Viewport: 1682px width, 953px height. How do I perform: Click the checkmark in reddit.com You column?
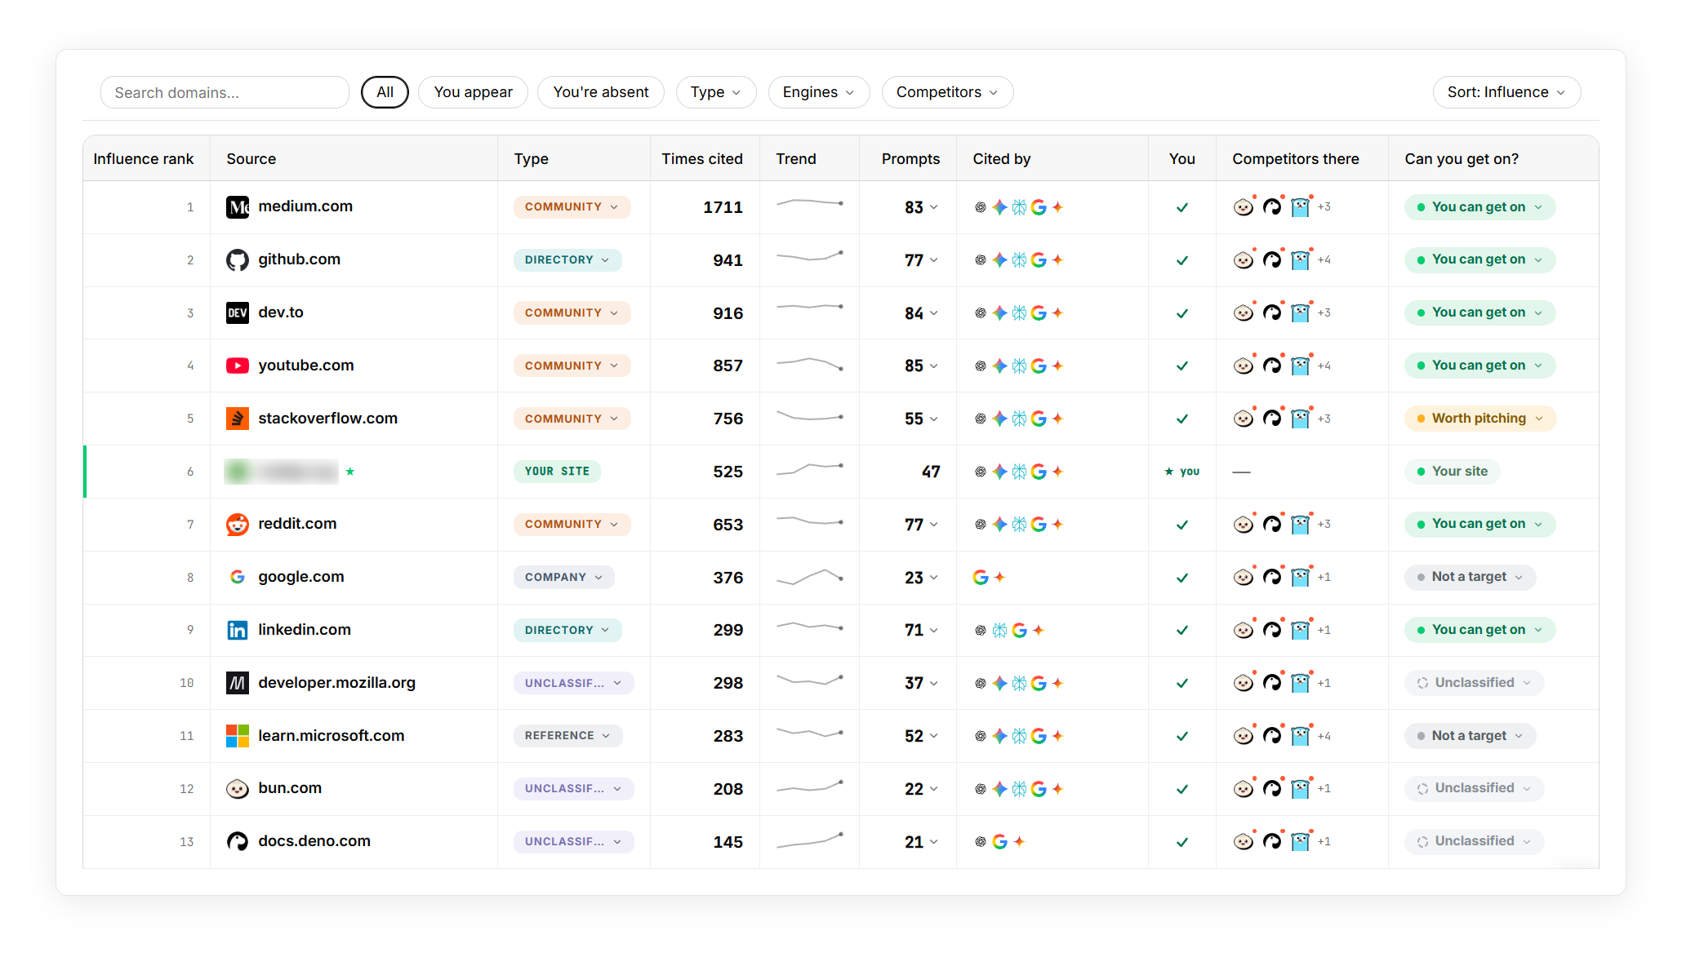[x=1181, y=525]
